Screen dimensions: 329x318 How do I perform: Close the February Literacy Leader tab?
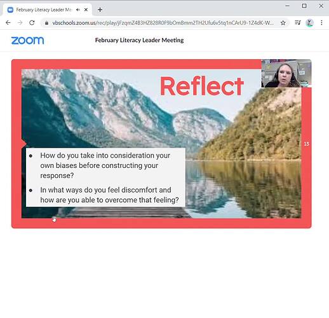[86, 10]
